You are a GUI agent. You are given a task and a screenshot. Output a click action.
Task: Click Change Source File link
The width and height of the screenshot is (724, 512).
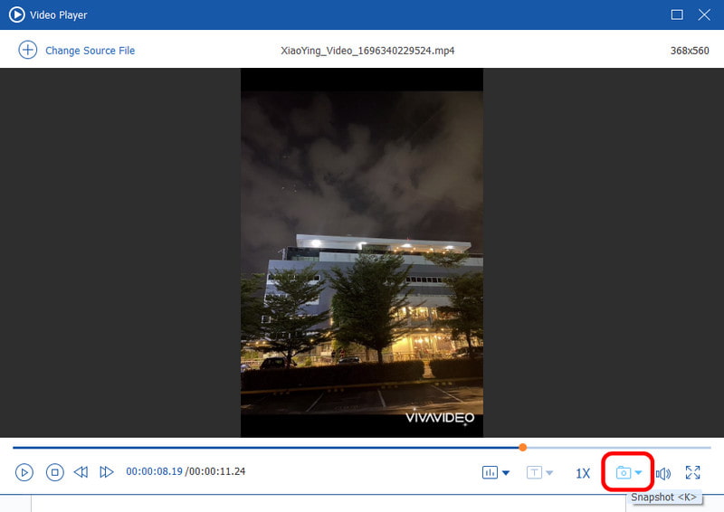click(x=90, y=51)
